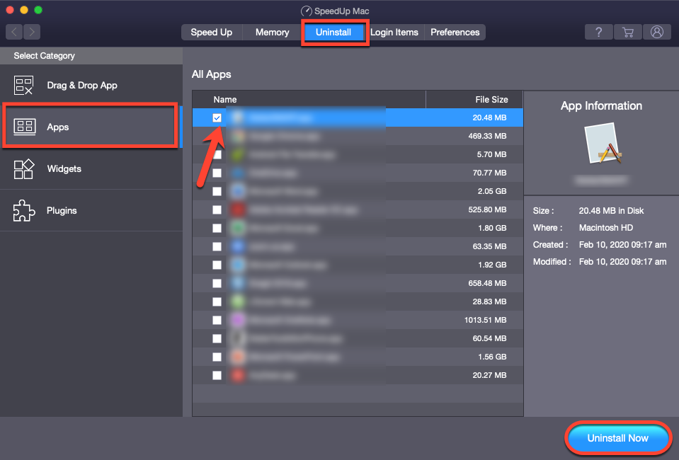
Task: Check the box in the 28.83 MB row
Action: point(217,301)
